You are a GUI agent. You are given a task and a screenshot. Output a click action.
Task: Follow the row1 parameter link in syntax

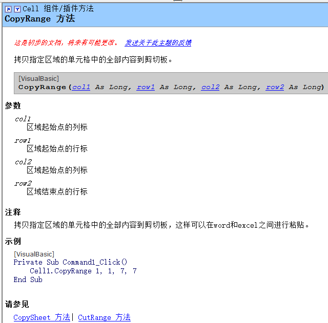146,87
